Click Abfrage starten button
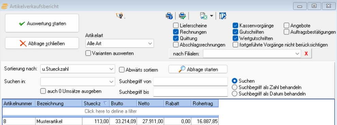337x125 pixels. coord(198,69)
